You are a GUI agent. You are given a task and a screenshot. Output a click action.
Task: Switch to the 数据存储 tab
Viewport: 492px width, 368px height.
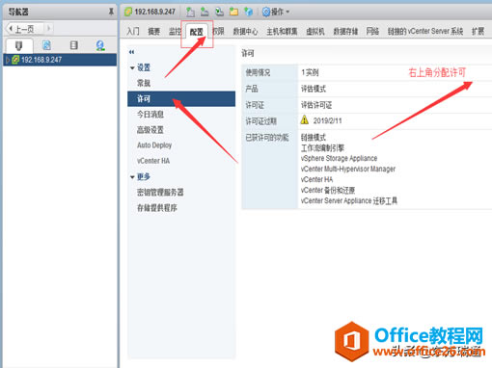click(x=345, y=32)
